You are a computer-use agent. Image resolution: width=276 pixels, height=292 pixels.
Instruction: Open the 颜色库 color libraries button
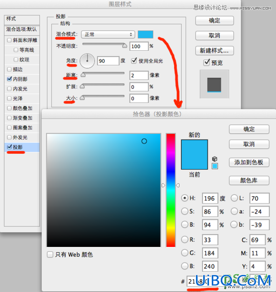pyautogui.click(x=249, y=180)
